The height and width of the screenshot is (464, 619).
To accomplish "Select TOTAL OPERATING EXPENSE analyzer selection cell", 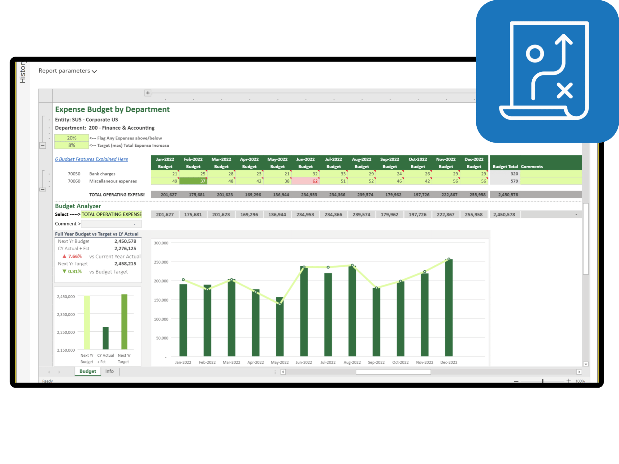I will pos(111,214).
